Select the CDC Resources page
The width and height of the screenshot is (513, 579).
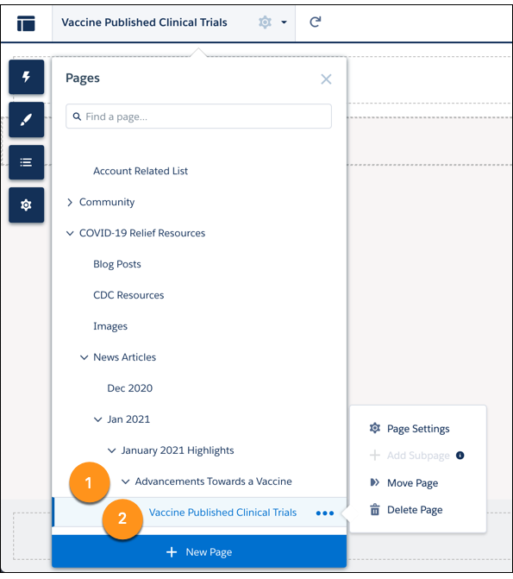128,295
